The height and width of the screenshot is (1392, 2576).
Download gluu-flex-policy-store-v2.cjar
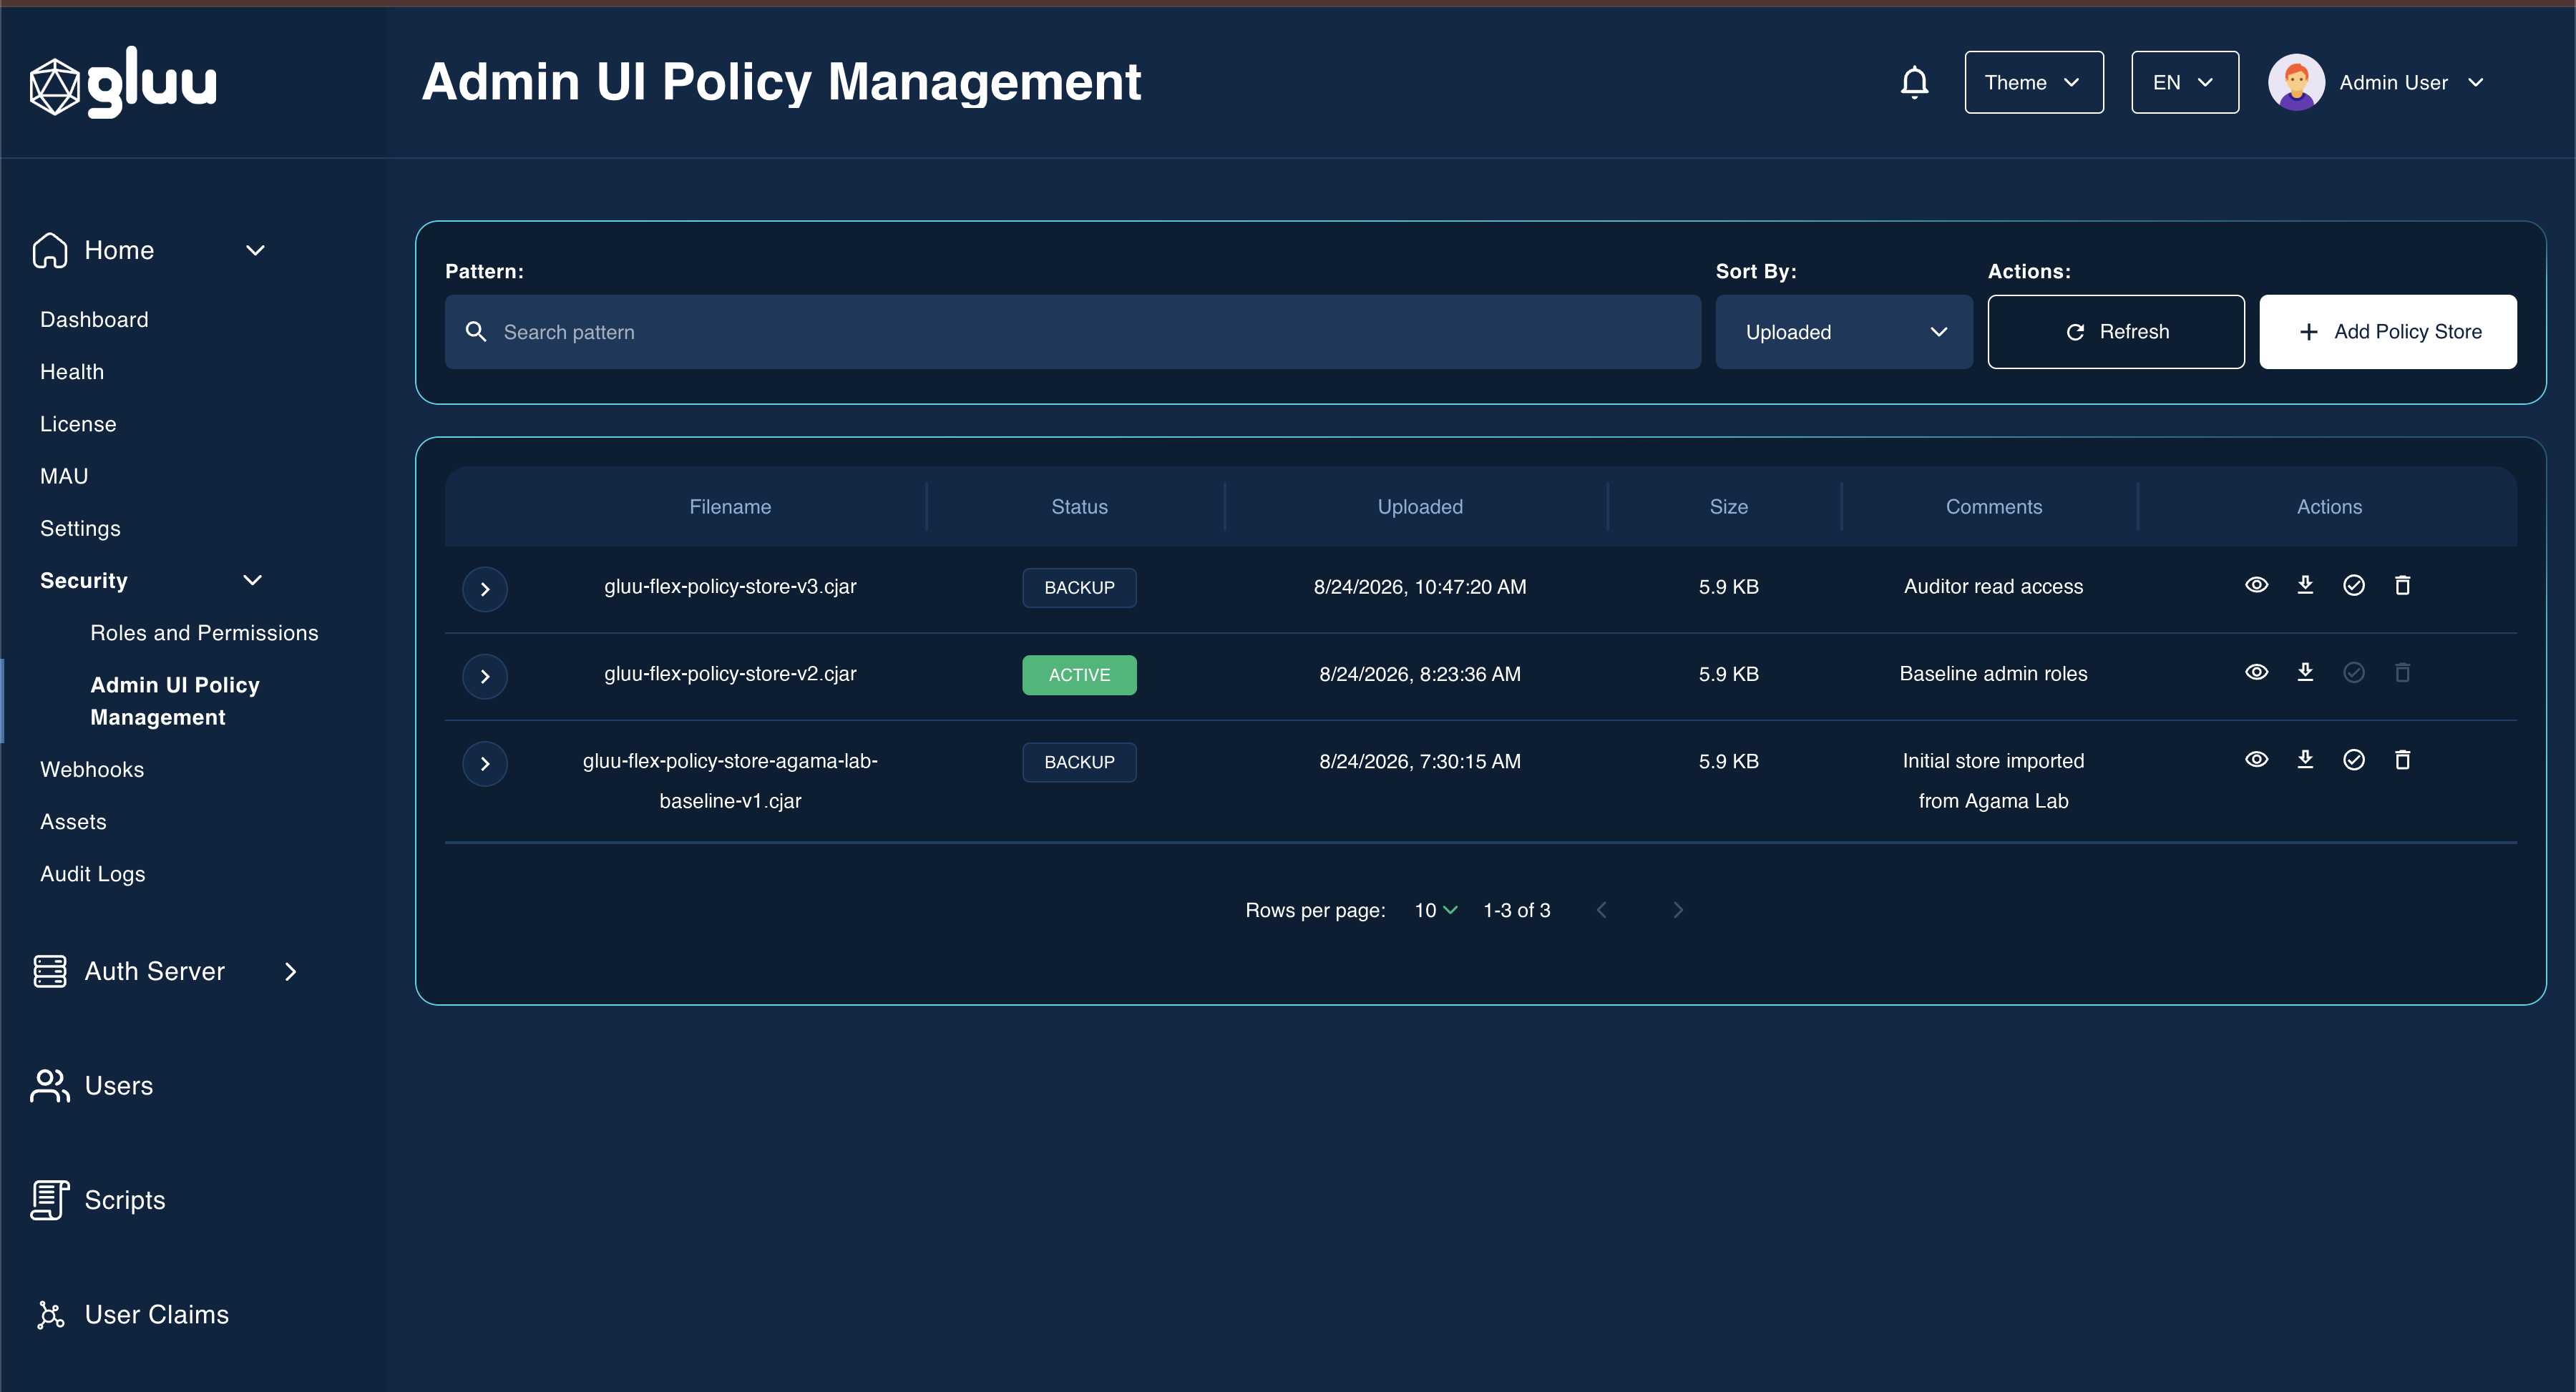tap(2305, 672)
